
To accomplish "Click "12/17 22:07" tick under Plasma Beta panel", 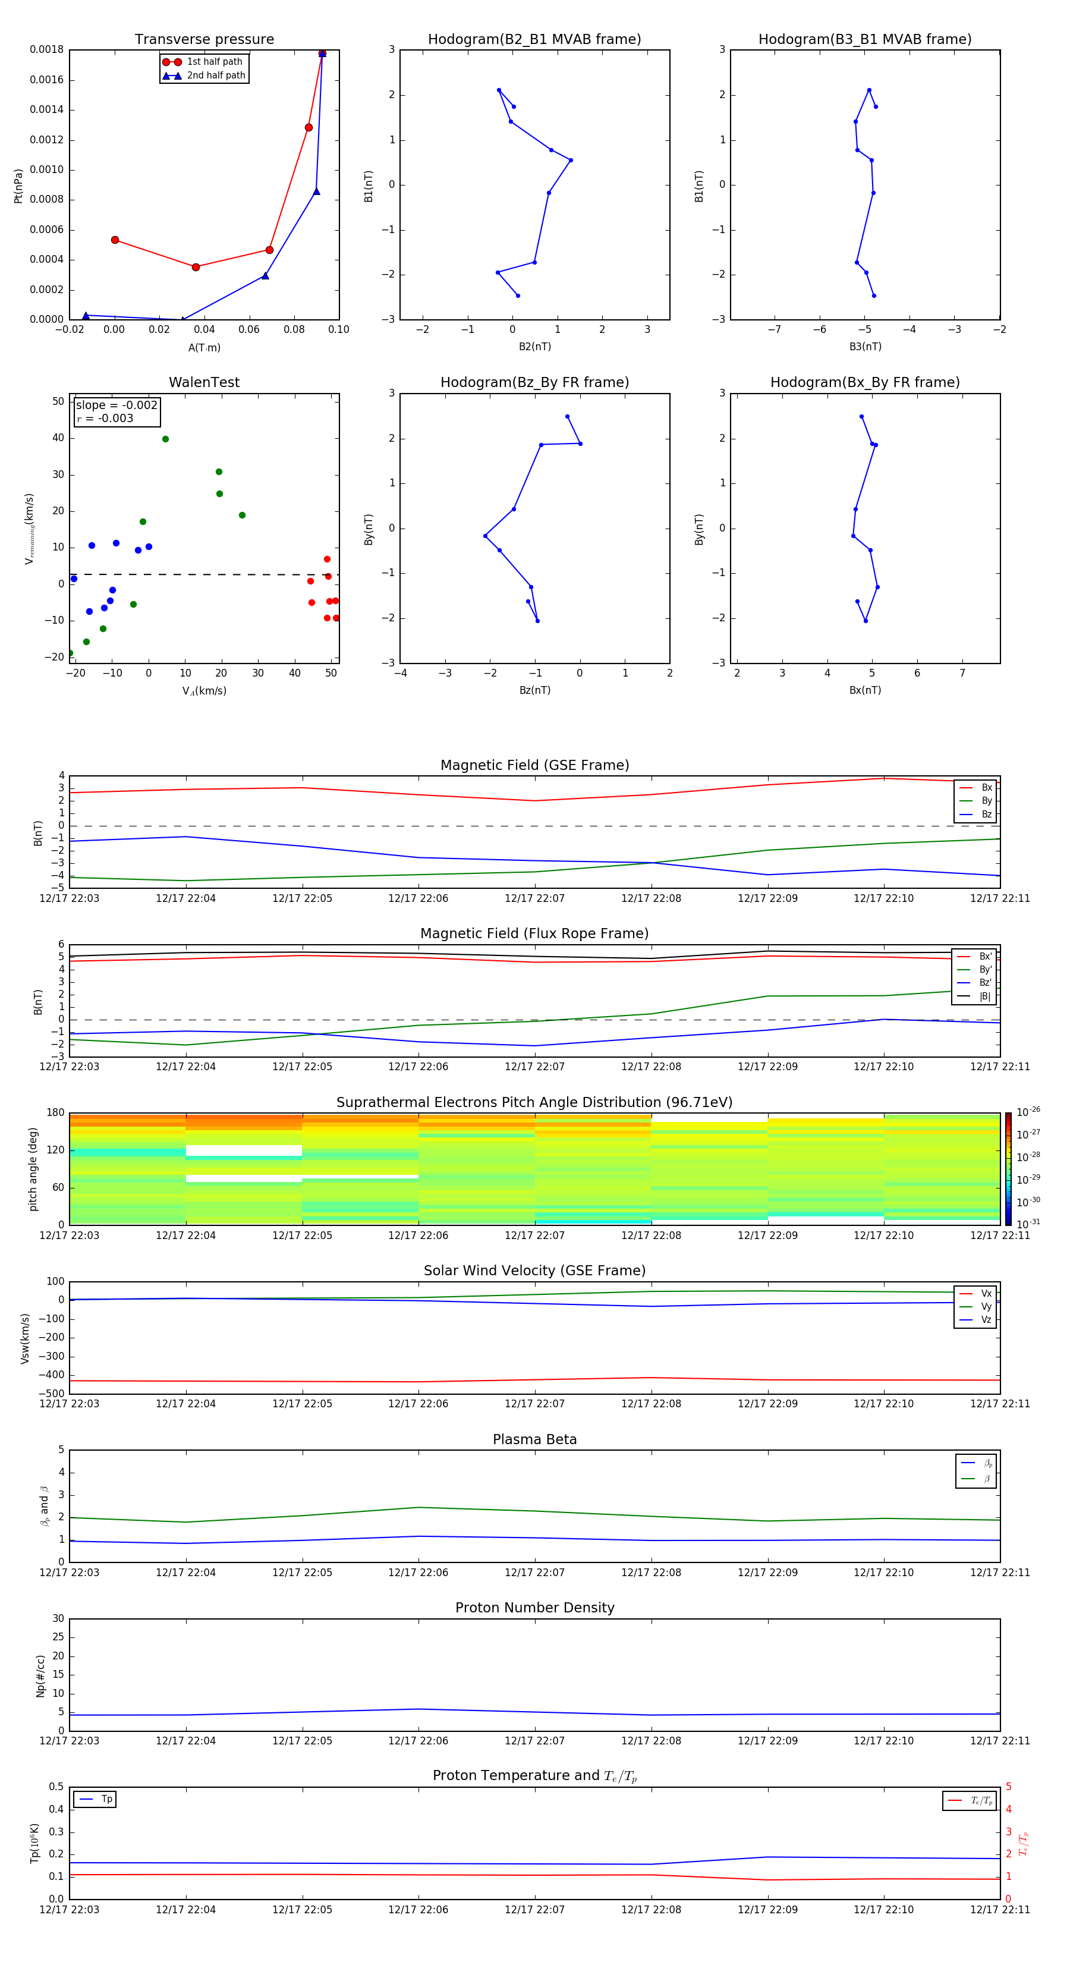I will tap(534, 1573).
